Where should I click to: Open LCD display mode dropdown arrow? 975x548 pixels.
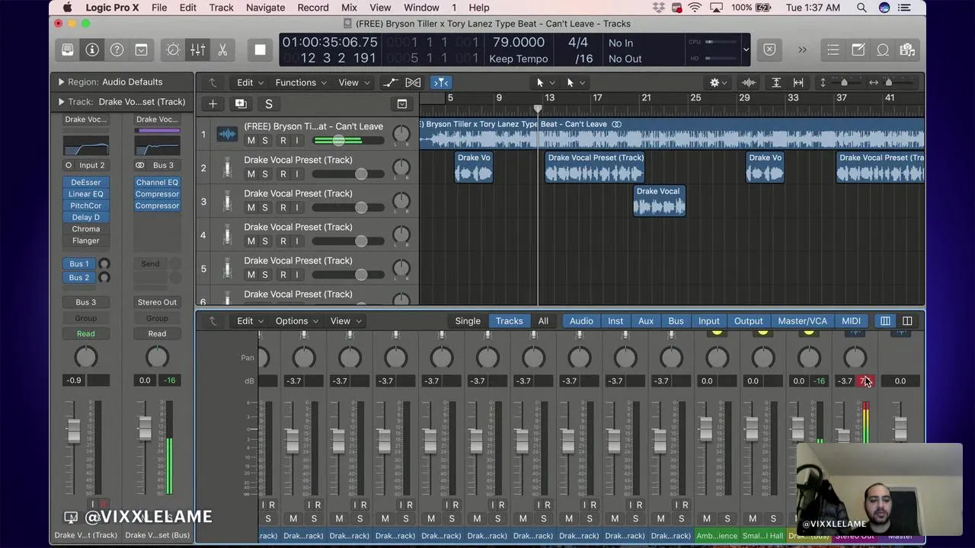coord(746,50)
